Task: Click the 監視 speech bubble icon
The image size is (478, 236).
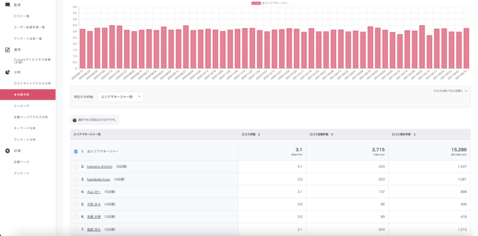Action: pos(8,5)
